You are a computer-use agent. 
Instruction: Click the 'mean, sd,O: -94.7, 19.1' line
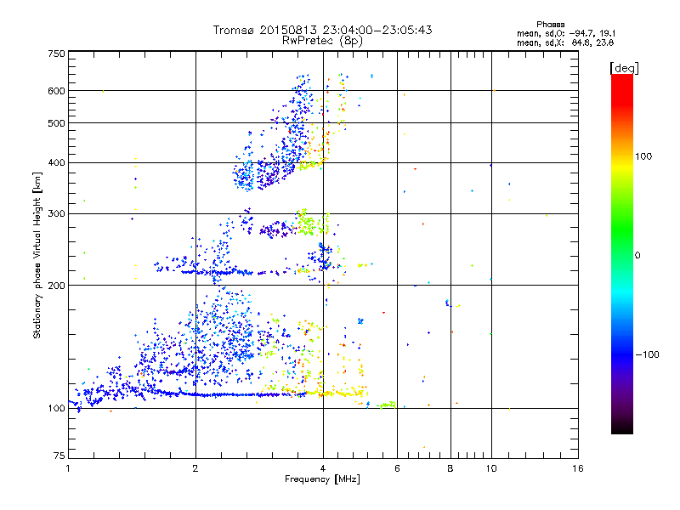click(566, 34)
